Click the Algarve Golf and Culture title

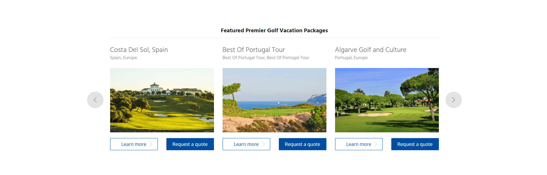click(371, 50)
